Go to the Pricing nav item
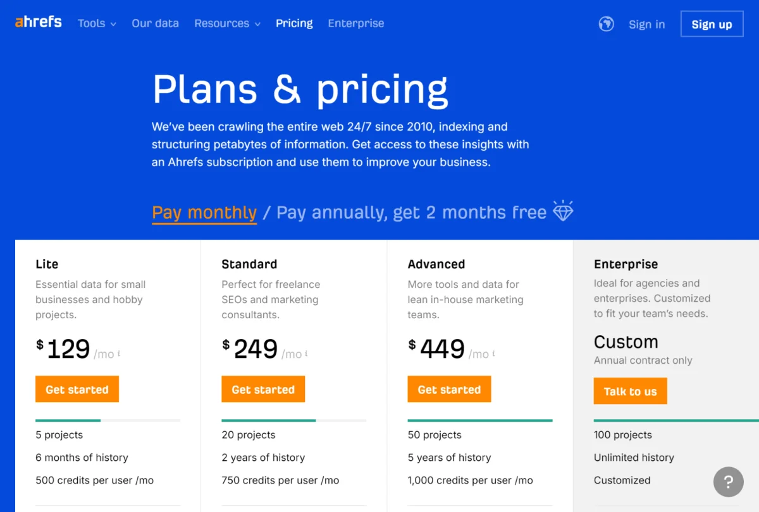This screenshot has width=759, height=512. 294,23
